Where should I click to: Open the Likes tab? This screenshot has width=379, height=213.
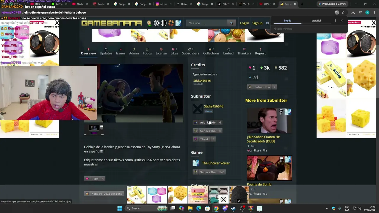coord(174,51)
